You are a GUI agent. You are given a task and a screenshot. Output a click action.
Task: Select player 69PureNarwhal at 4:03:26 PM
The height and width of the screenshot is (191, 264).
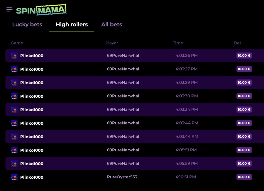(123, 55)
